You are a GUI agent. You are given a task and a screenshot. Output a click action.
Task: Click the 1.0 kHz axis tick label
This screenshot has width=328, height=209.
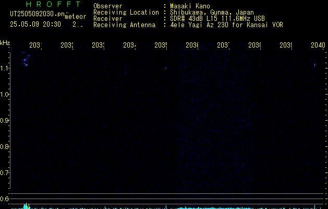click(4, 95)
